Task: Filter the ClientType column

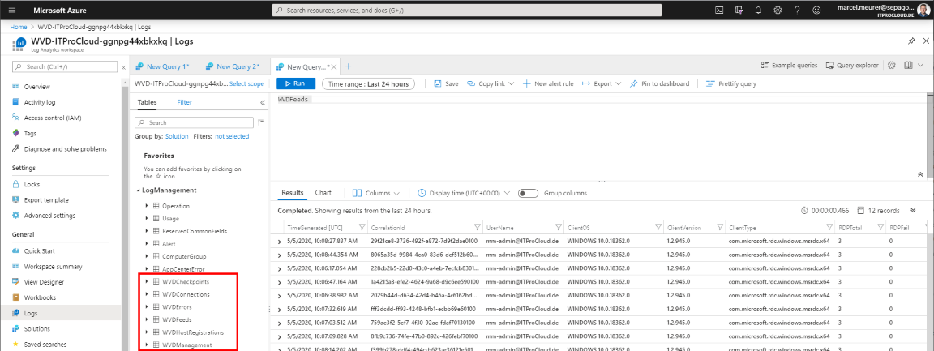Action: click(x=829, y=228)
